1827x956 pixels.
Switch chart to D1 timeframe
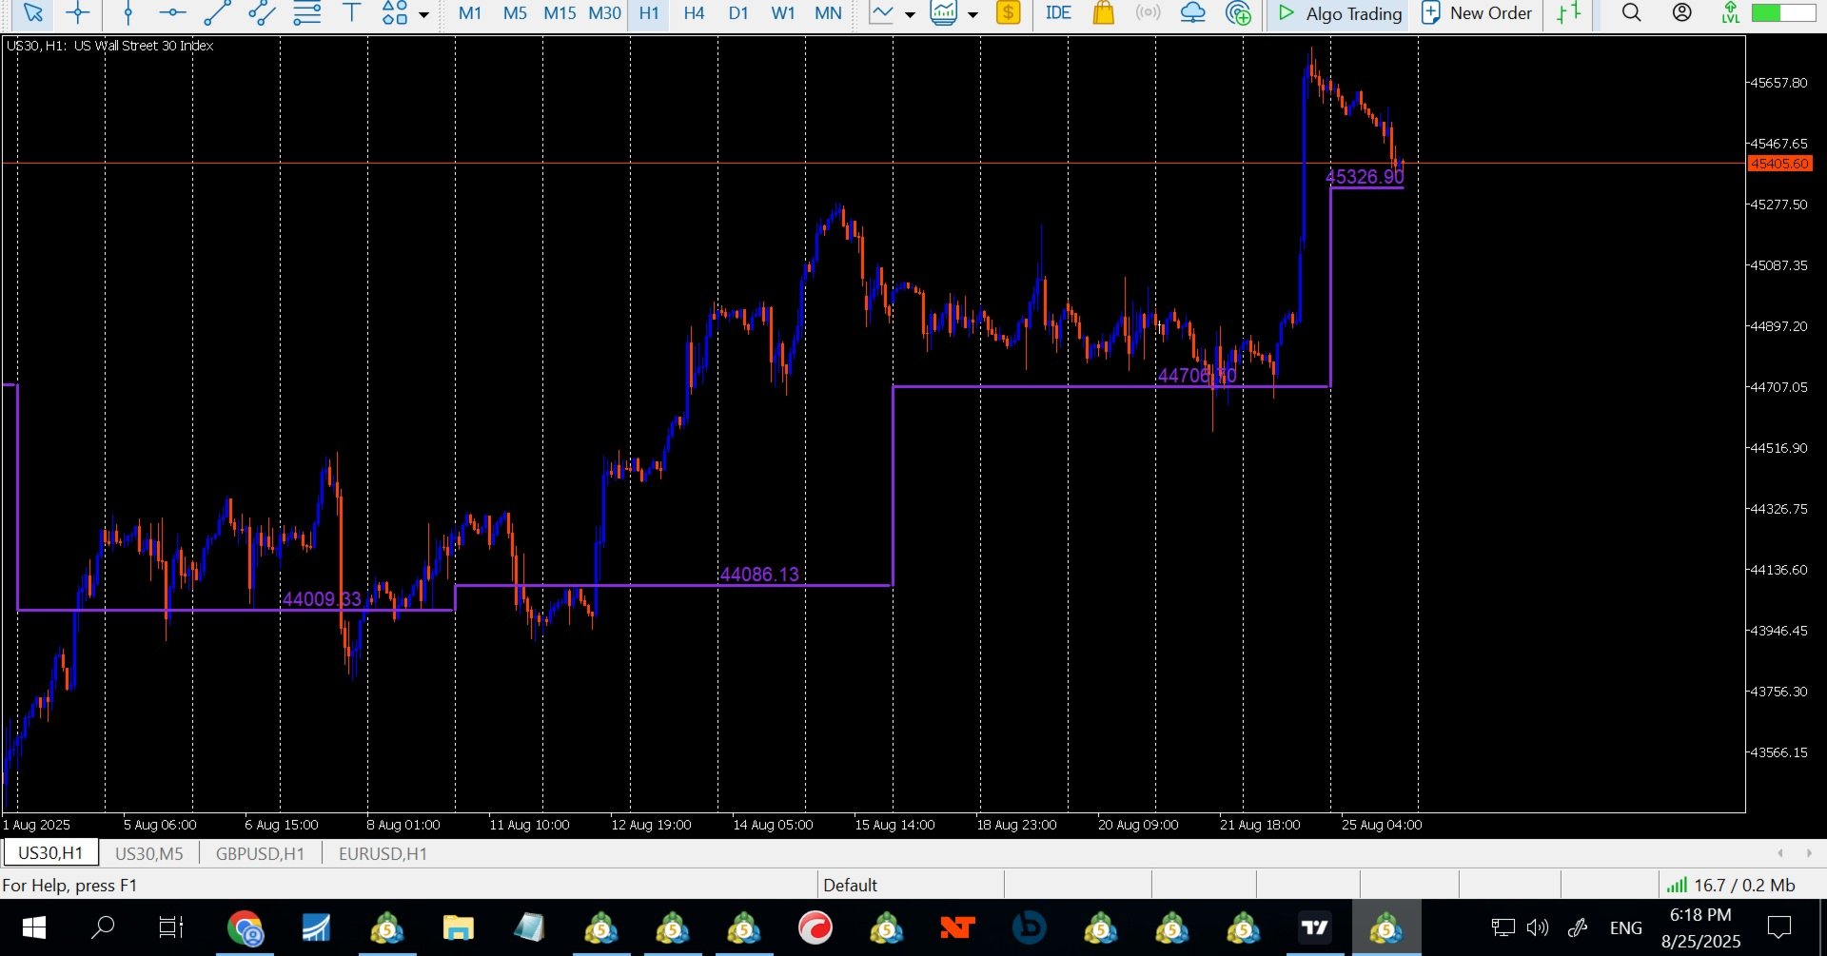tap(738, 13)
